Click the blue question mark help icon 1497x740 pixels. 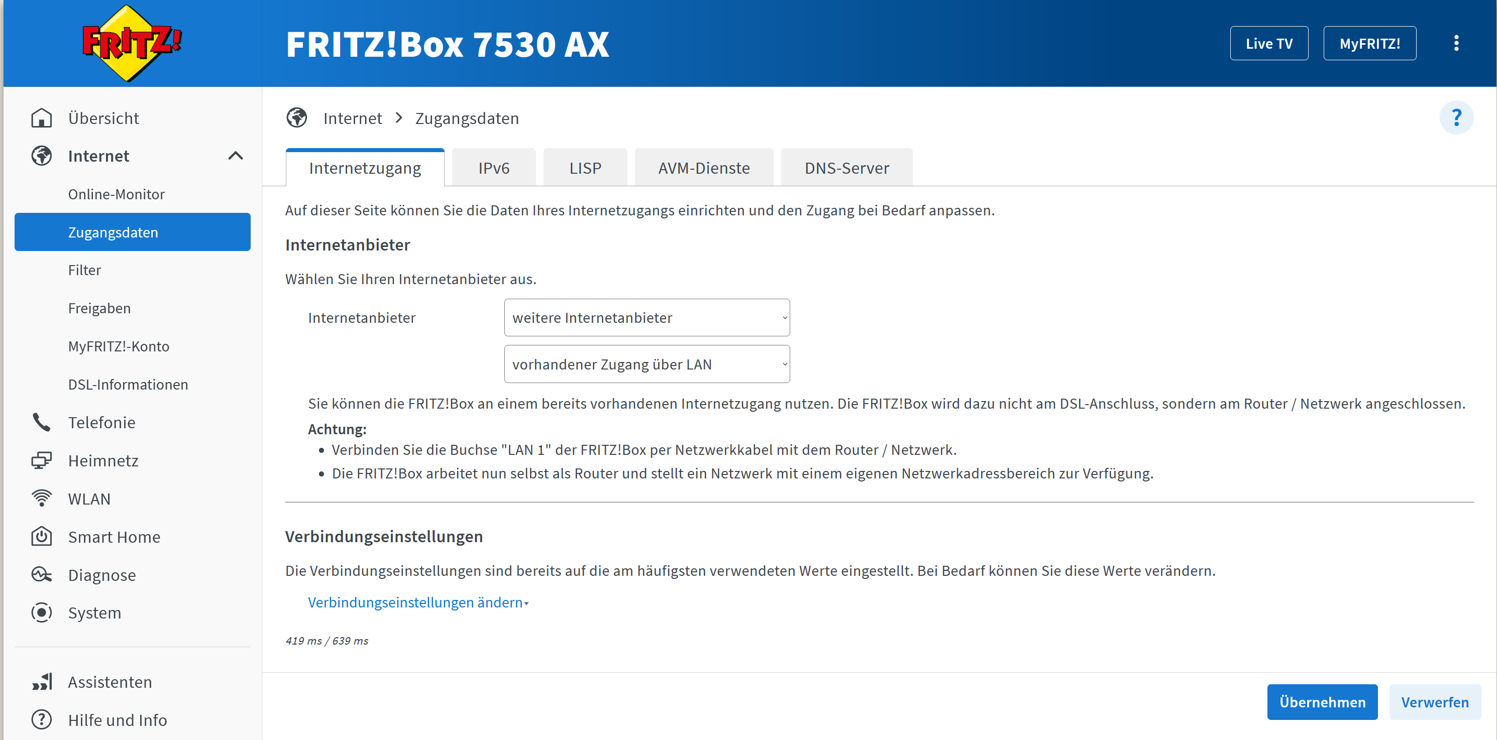[x=1456, y=118]
